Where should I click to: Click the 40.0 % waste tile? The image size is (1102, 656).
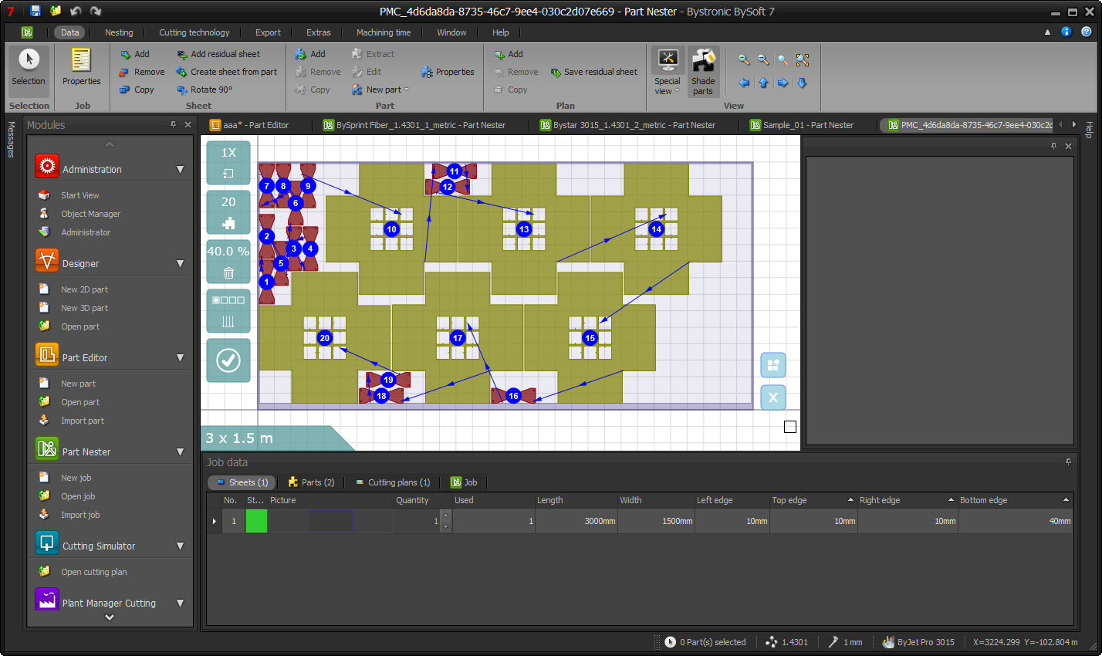[x=228, y=262]
